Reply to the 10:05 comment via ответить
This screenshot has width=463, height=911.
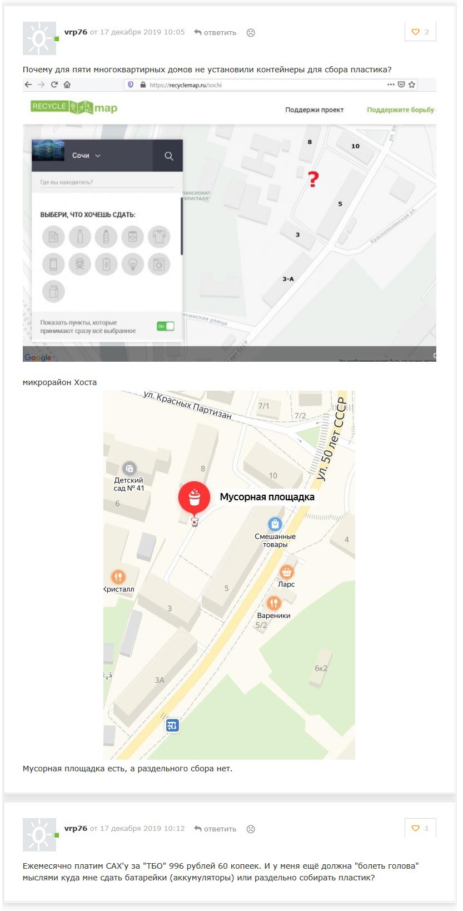(x=215, y=32)
